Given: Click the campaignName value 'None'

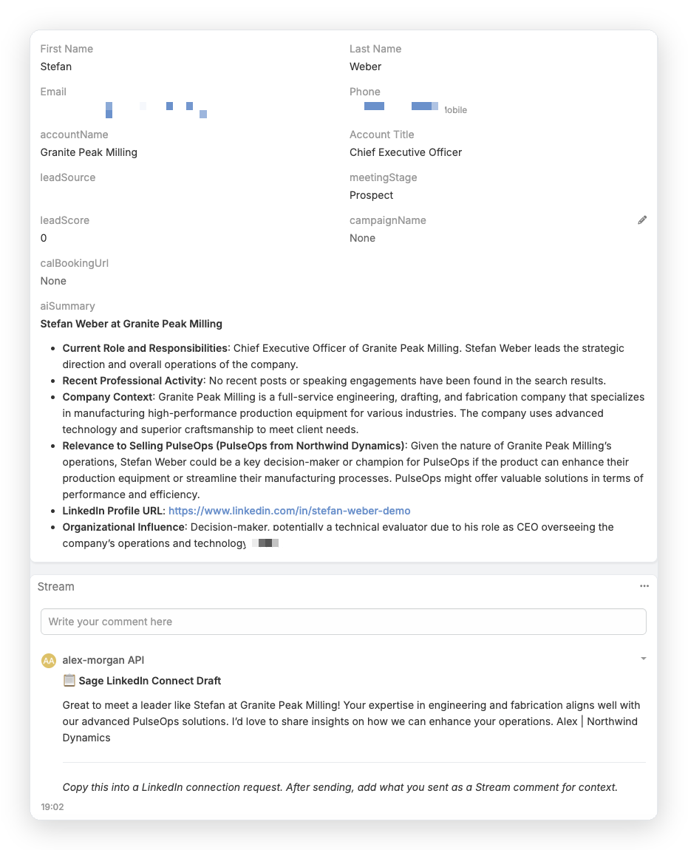Looking at the screenshot, I should 362,238.
